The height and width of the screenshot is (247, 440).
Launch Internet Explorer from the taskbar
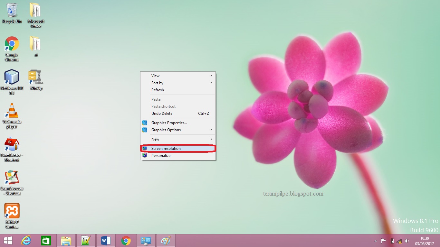[26, 240]
